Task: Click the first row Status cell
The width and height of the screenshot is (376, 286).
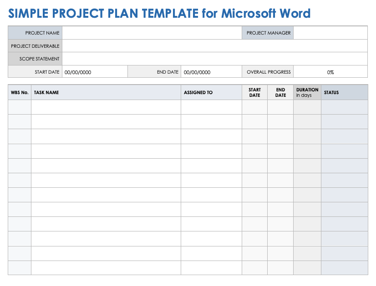Action: tap(345, 107)
